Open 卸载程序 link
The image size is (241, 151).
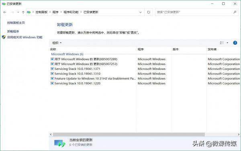click(13, 31)
